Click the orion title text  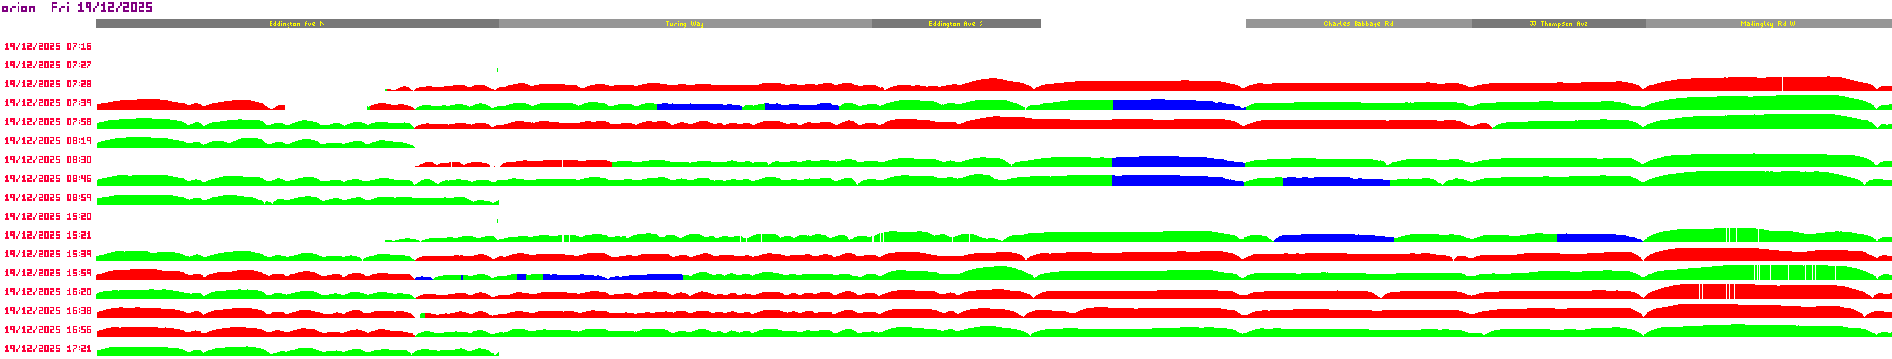[18, 8]
